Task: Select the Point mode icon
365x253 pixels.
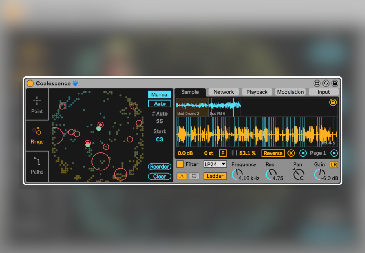Action: [37, 101]
